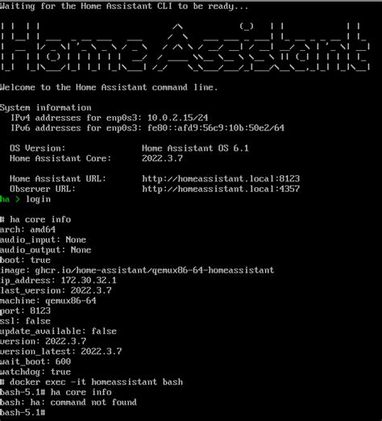Click the 'command not found' error line
Viewport: 382px width, 421px height.
(x=69, y=402)
